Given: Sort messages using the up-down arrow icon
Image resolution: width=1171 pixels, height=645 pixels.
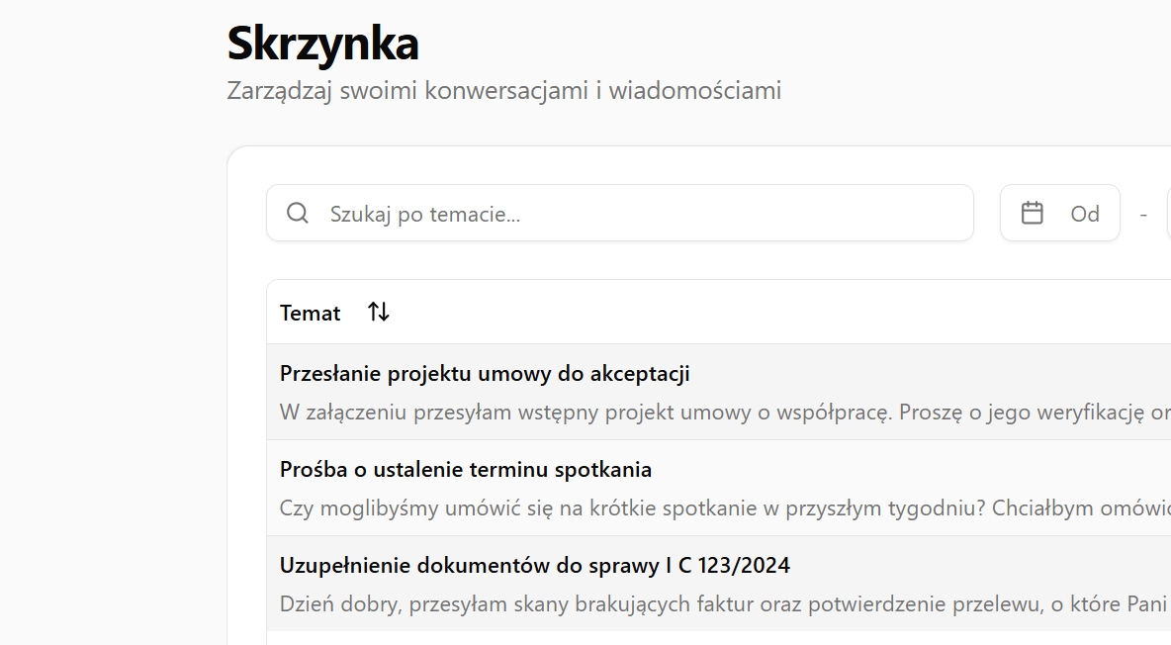Looking at the screenshot, I should point(377,311).
